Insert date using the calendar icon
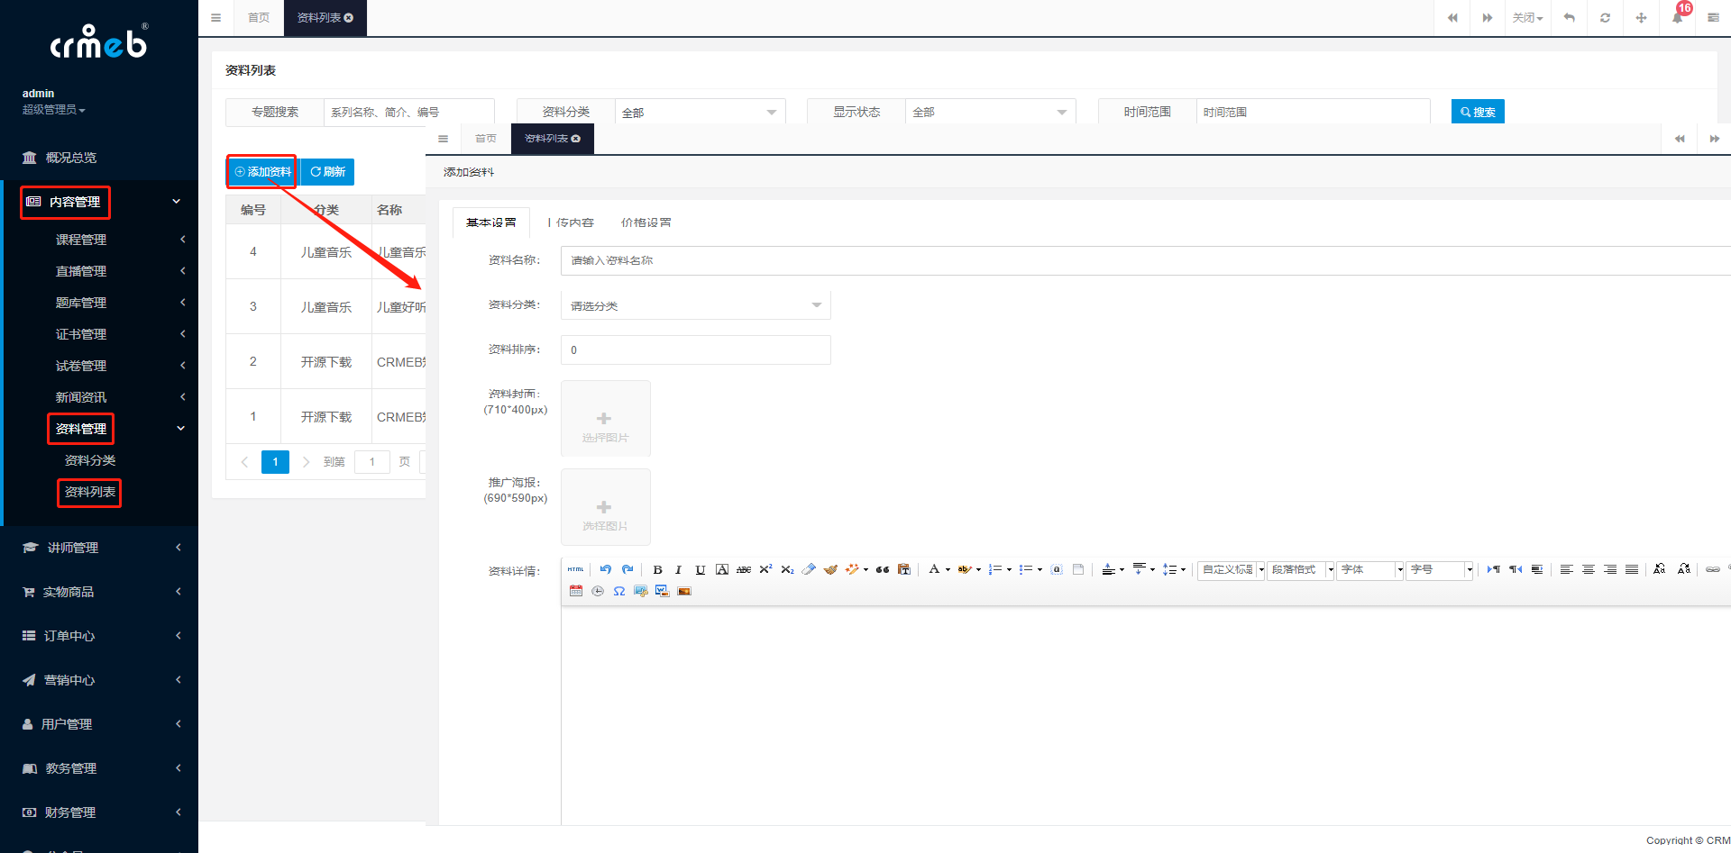This screenshot has width=1731, height=853. pos(576,592)
